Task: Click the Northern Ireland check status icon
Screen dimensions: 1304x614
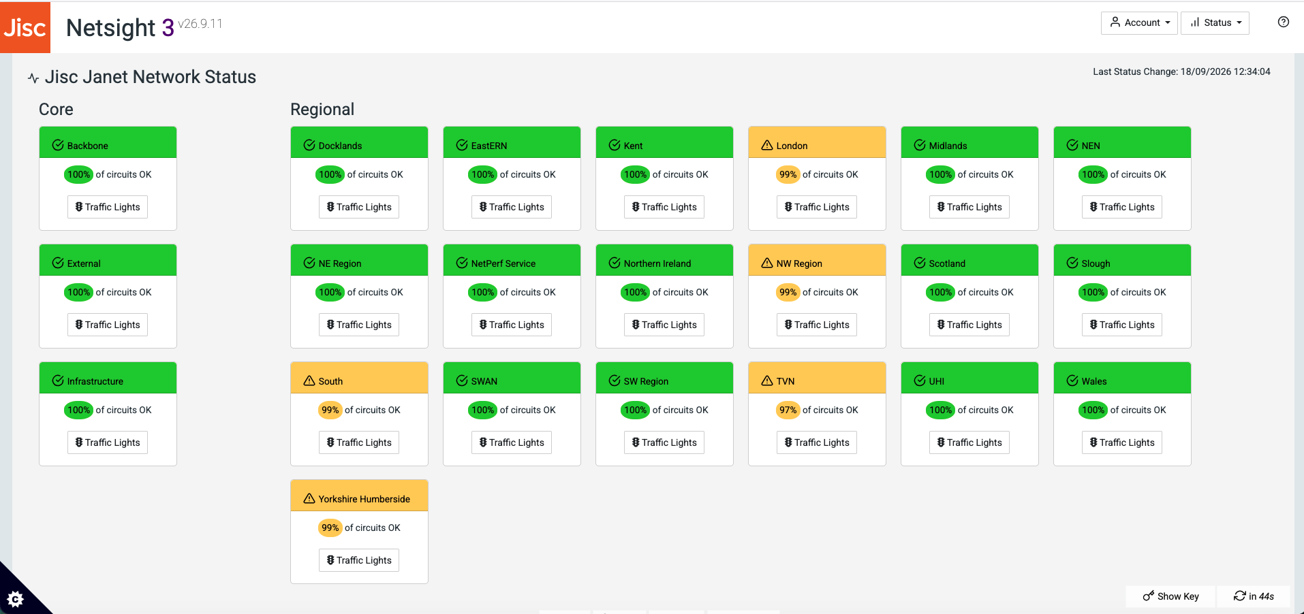Action: [x=615, y=263]
